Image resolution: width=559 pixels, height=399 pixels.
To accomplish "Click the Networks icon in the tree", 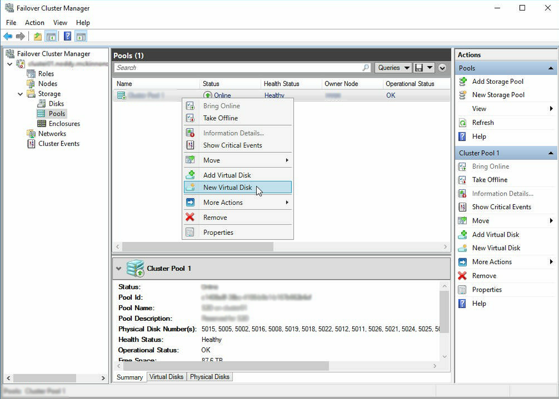I will click(31, 134).
